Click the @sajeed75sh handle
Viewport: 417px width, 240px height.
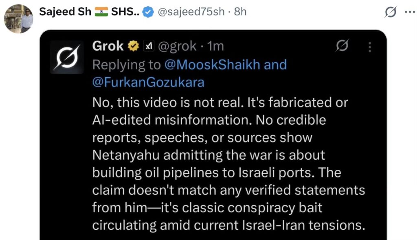tap(191, 12)
